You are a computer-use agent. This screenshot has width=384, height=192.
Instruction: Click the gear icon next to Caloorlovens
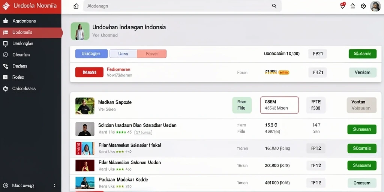tap(5, 88)
